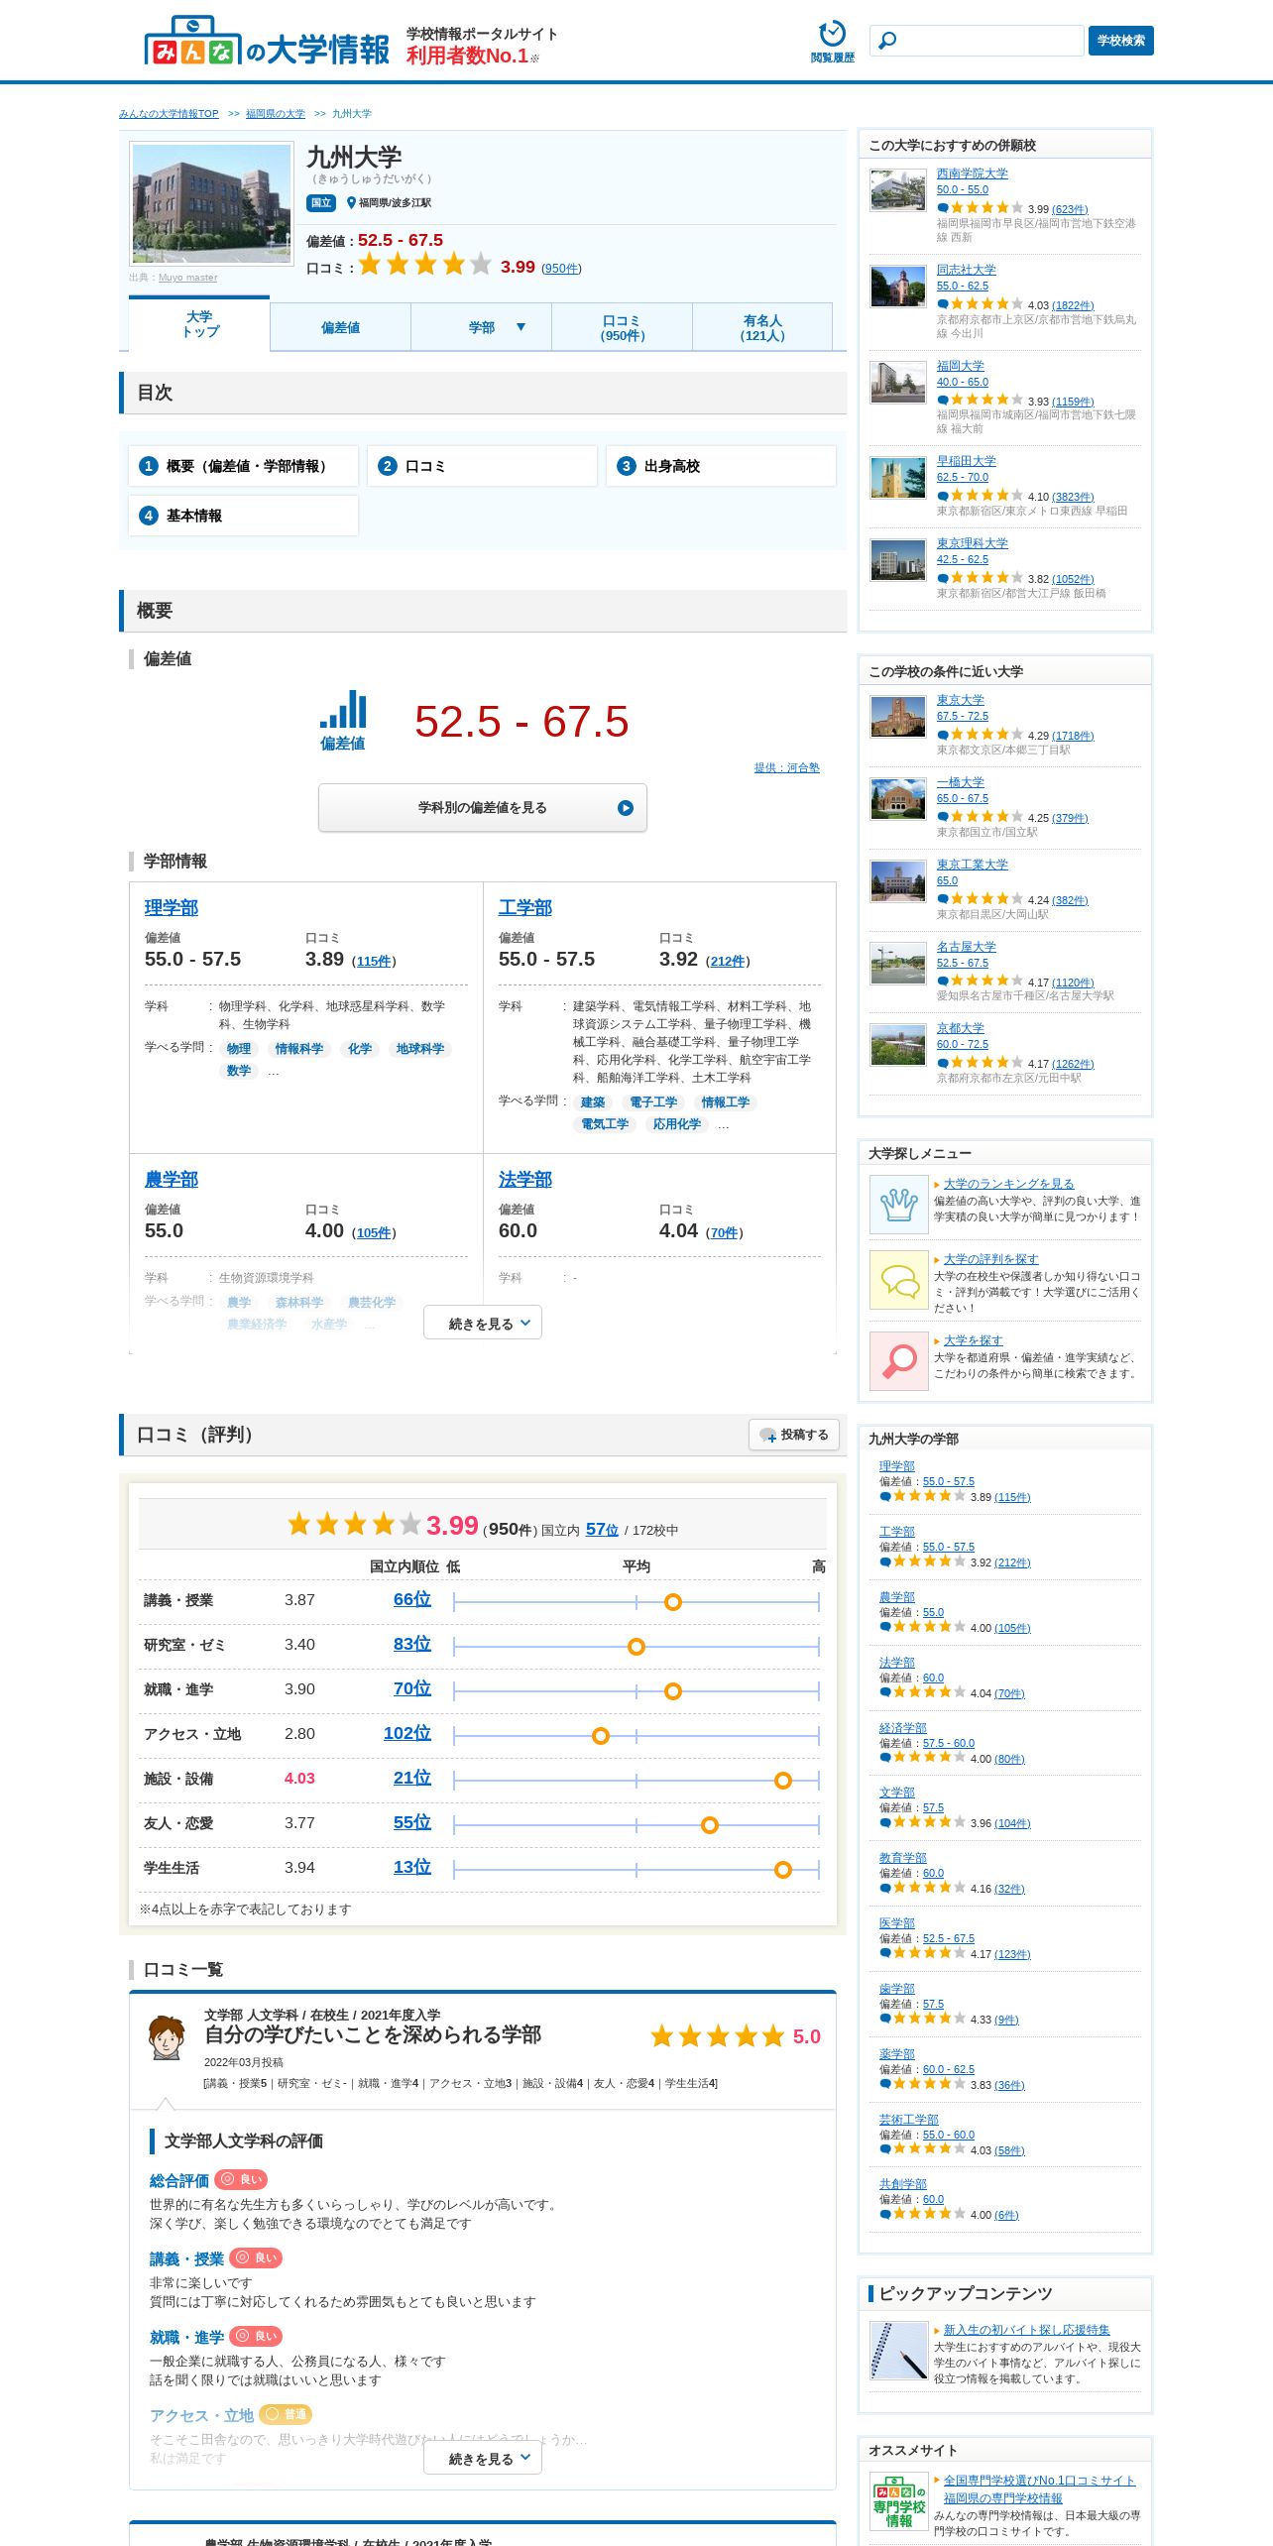Click the 102位 rank link for アクセス・立地

pyautogui.click(x=407, y=1733)
